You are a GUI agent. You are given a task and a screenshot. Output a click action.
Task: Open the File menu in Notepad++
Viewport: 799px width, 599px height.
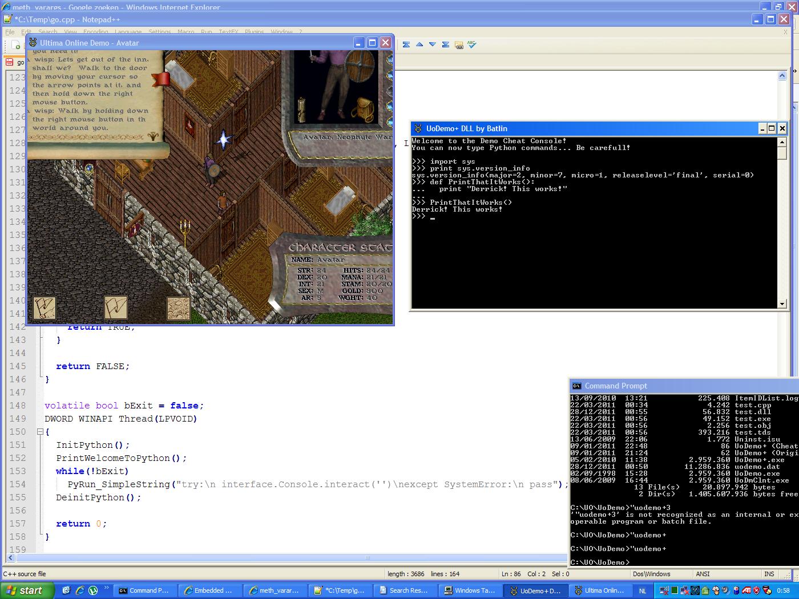coord(10,32)
